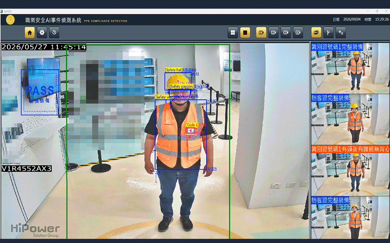Viewport: 390px width, 243px height.
Task: Click the AIVS01 window title text
Action: pos(8,12)
